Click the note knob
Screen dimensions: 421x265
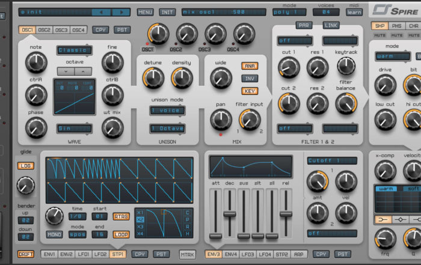point(36,62)
